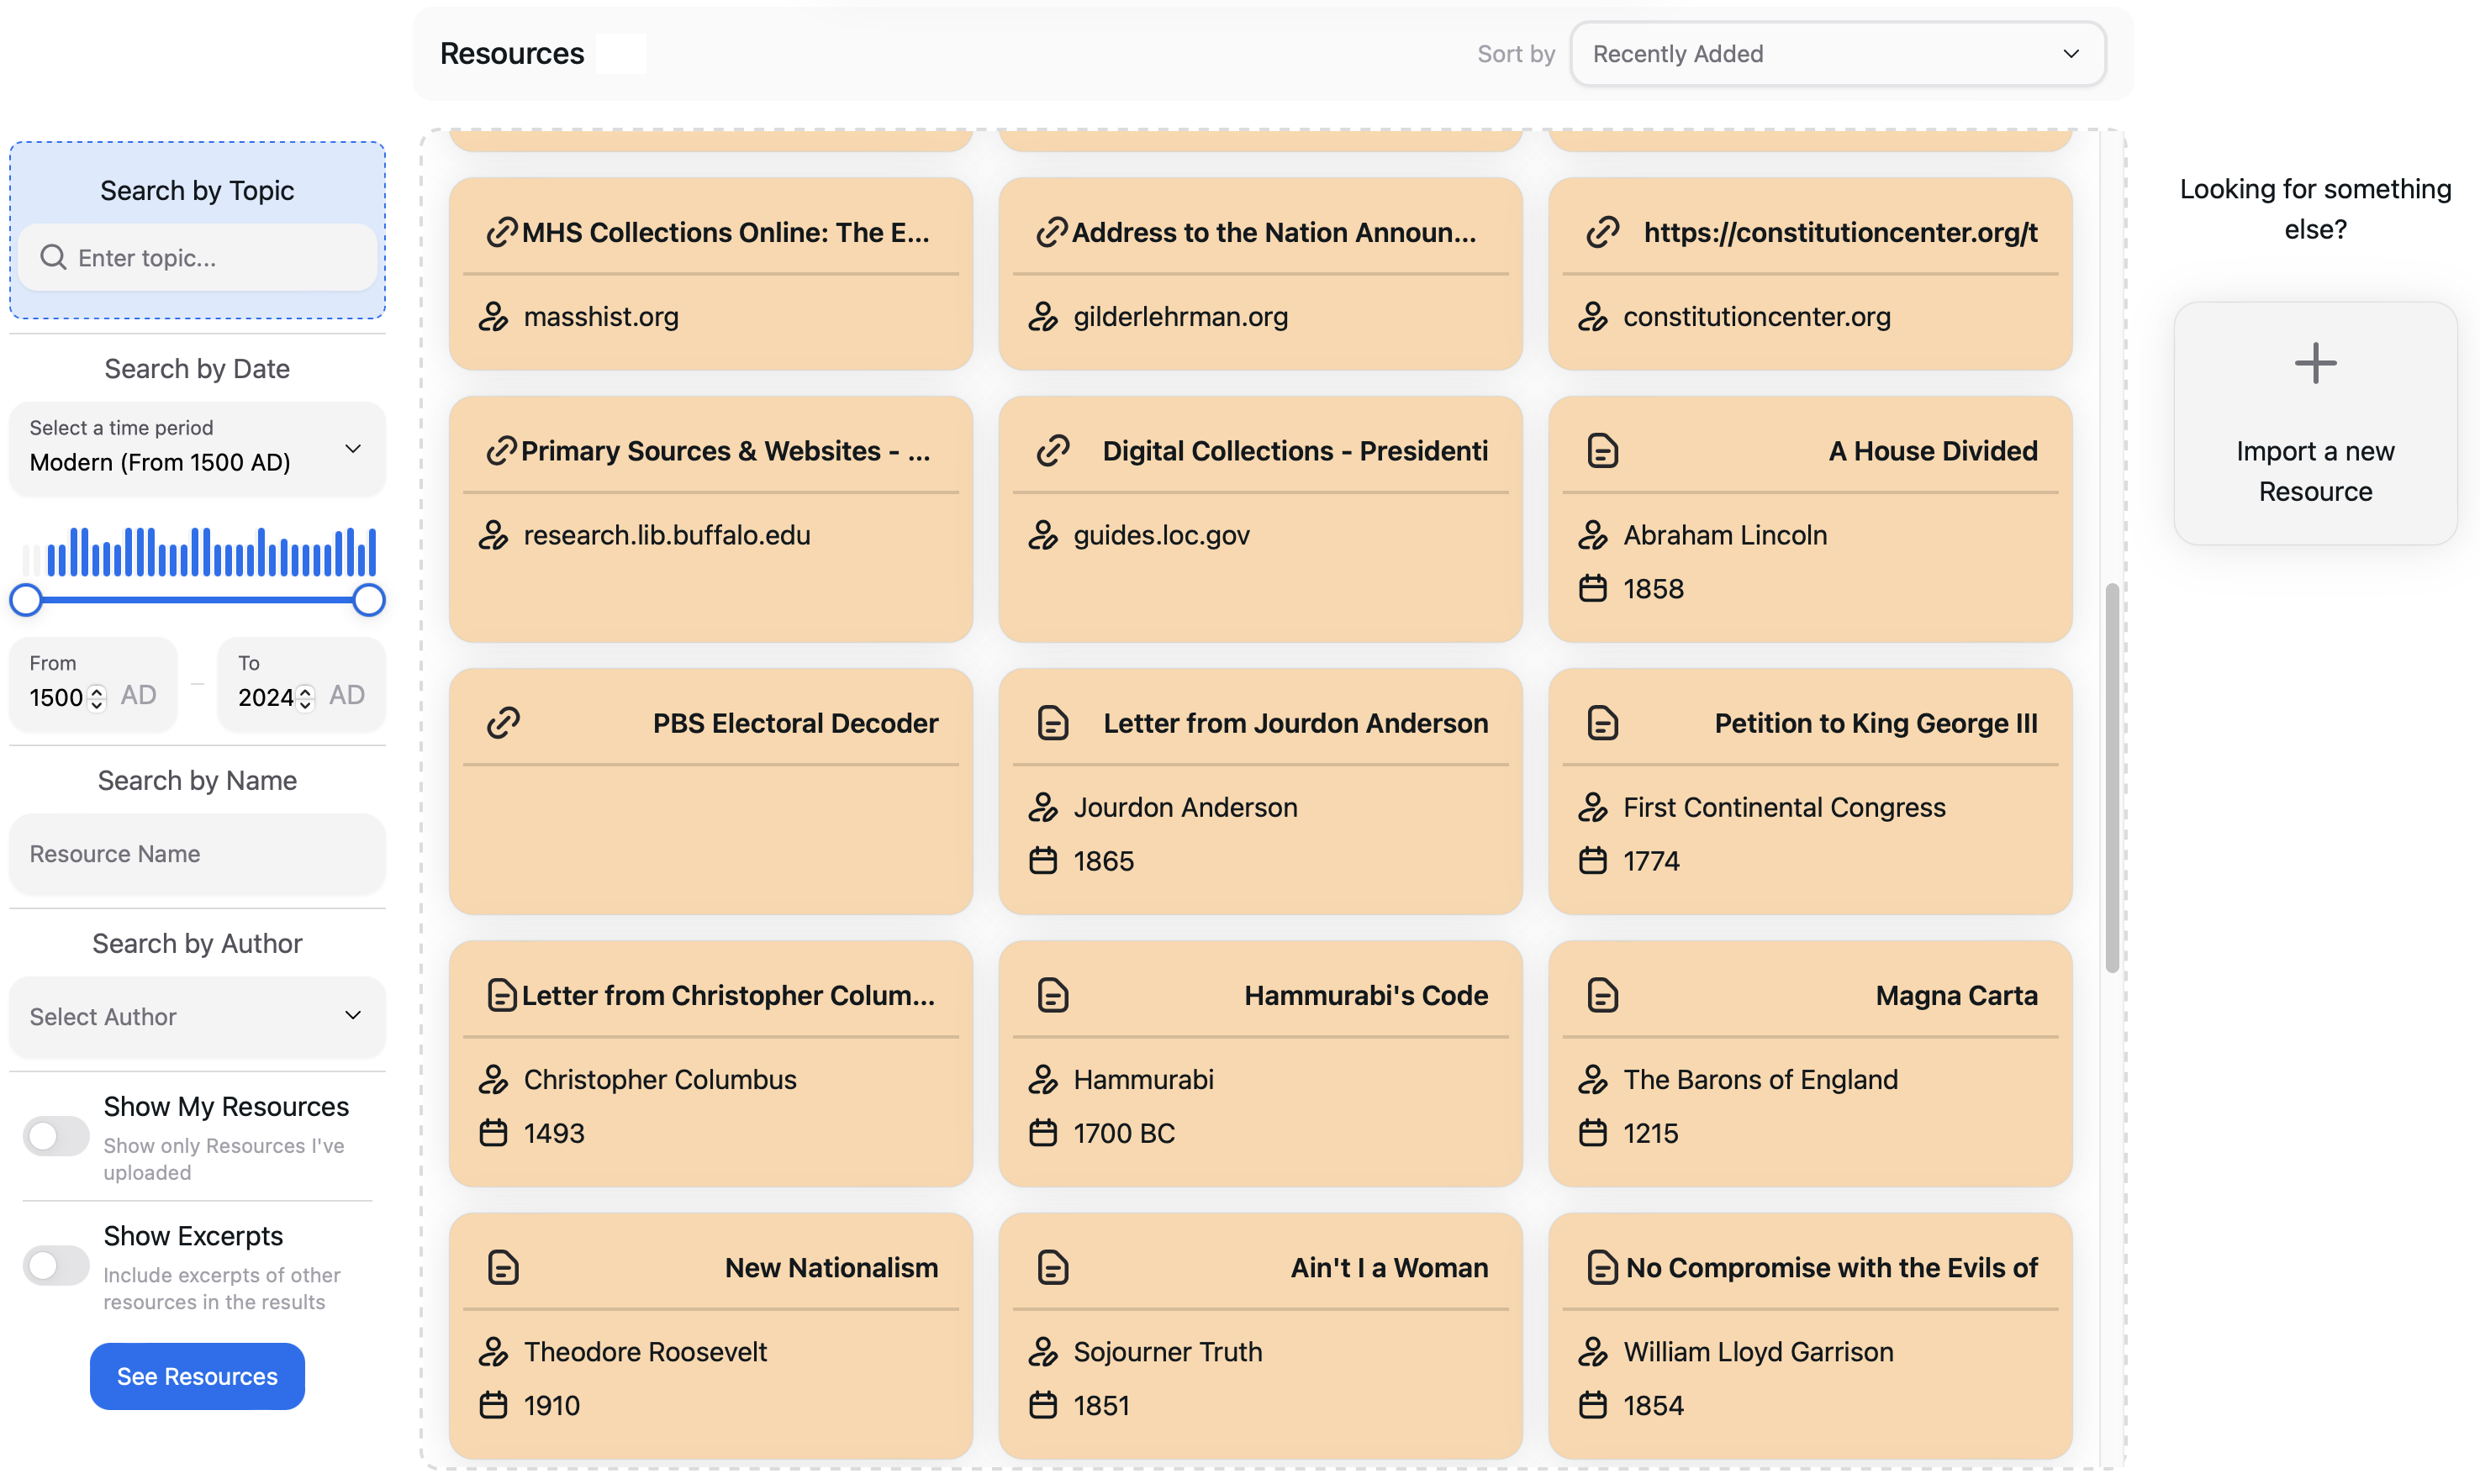
Task: Click stepper arrows on From year field
Action: (x=97, y=697)
